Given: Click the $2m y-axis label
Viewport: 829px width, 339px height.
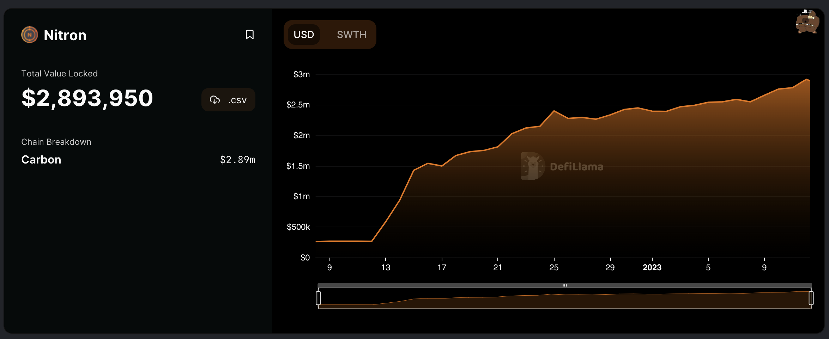Looking at the screenshot, I should 302,135.
